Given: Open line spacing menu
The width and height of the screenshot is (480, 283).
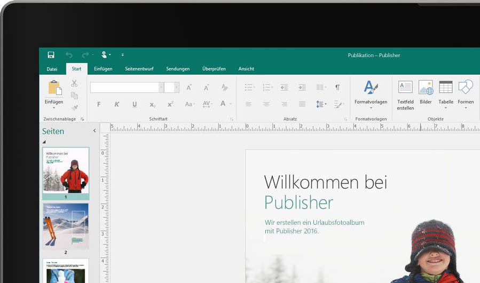Looking at the screenshot, I should (321, 105).
